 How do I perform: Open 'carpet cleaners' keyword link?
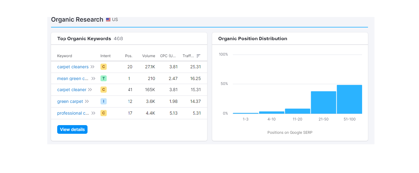coord(73,67)
